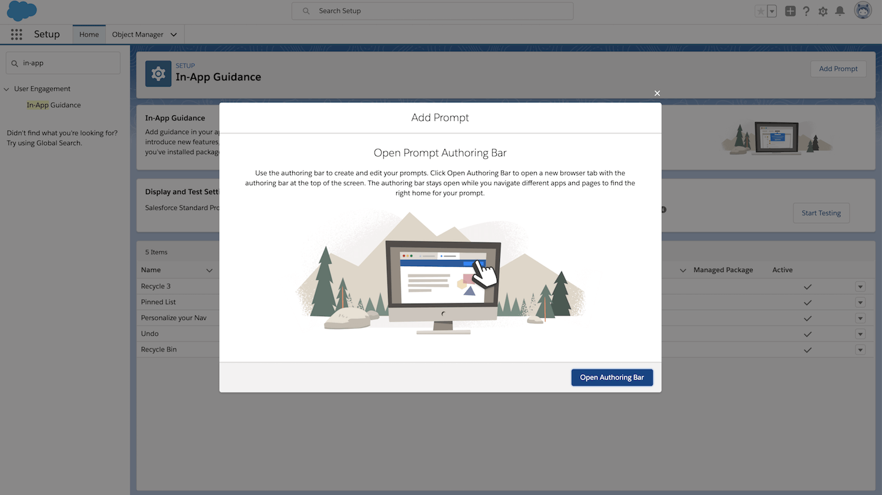Select the Object Manager tab

pyautogui.click(x=138, y=35)
